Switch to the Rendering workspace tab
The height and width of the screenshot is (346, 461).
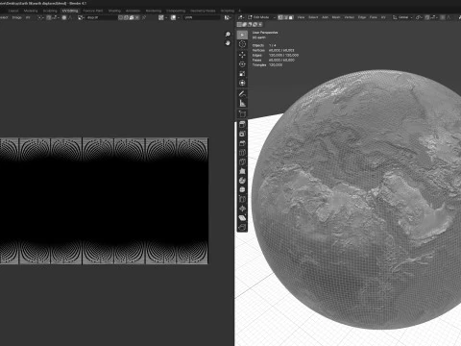tap(154, 11)
